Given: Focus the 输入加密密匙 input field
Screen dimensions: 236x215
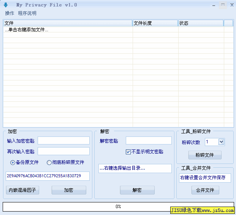Looking at the screenshot, I should 64,141.
